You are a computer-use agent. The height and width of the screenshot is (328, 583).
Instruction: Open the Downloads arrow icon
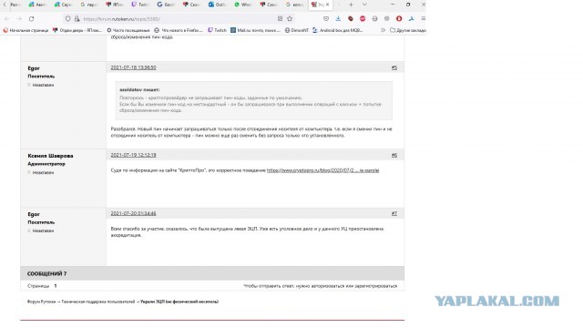point(338,18)
